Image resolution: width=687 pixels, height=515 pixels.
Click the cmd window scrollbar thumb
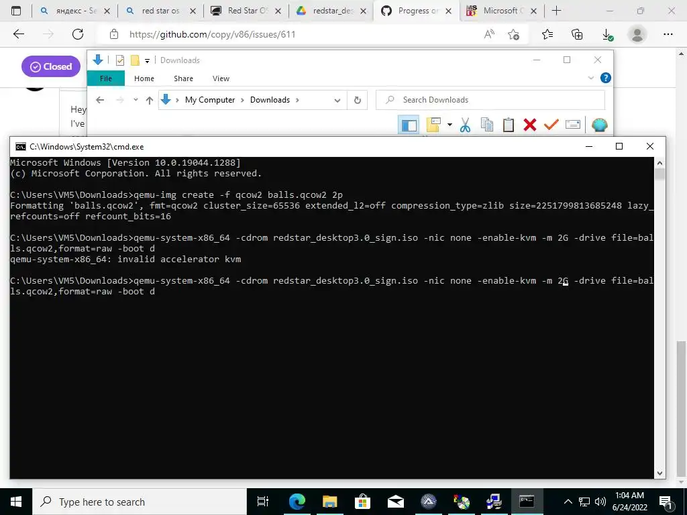[x=660, y=174]
